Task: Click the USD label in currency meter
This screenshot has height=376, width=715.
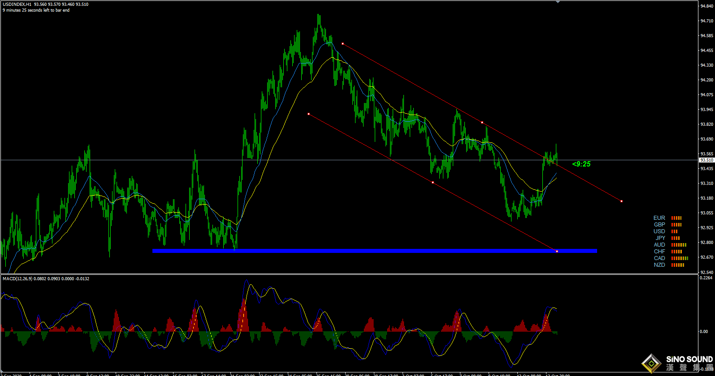Action: [x=659, y=231]
